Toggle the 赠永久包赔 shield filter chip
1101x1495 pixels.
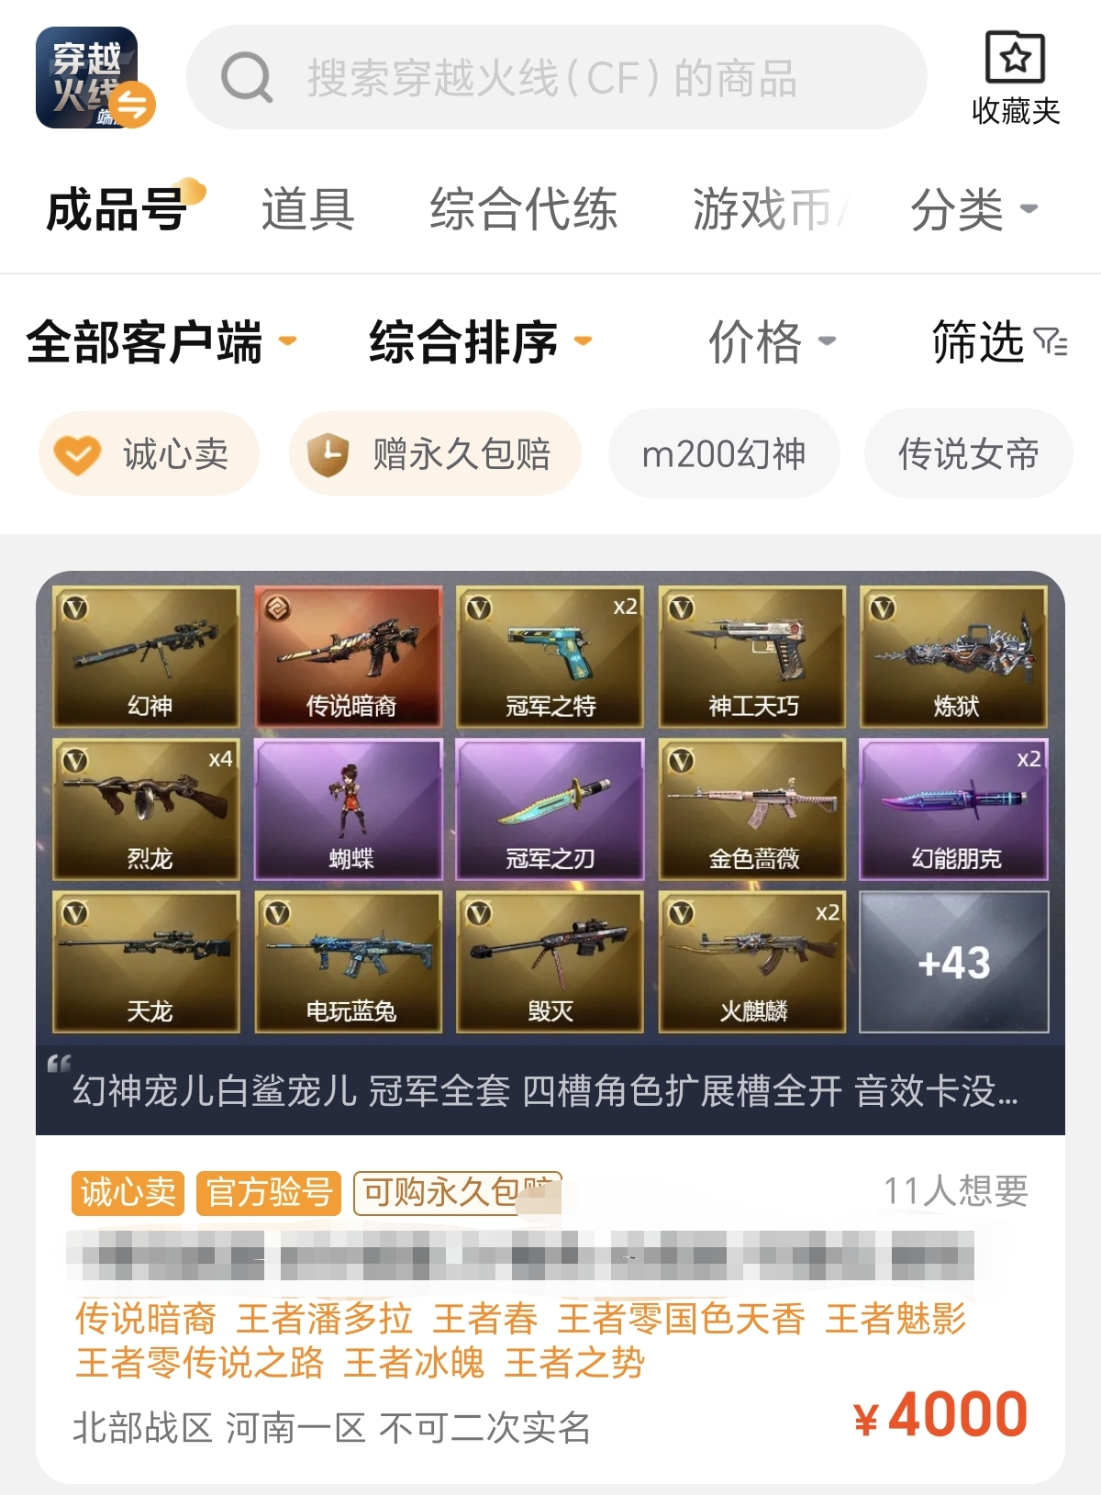pos(435,453)
